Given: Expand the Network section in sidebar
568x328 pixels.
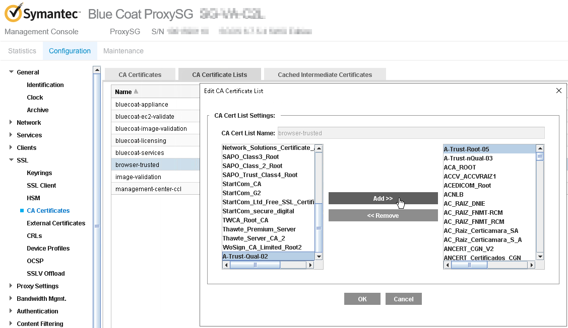Looking at the screenshot, I should pos(29,122).
